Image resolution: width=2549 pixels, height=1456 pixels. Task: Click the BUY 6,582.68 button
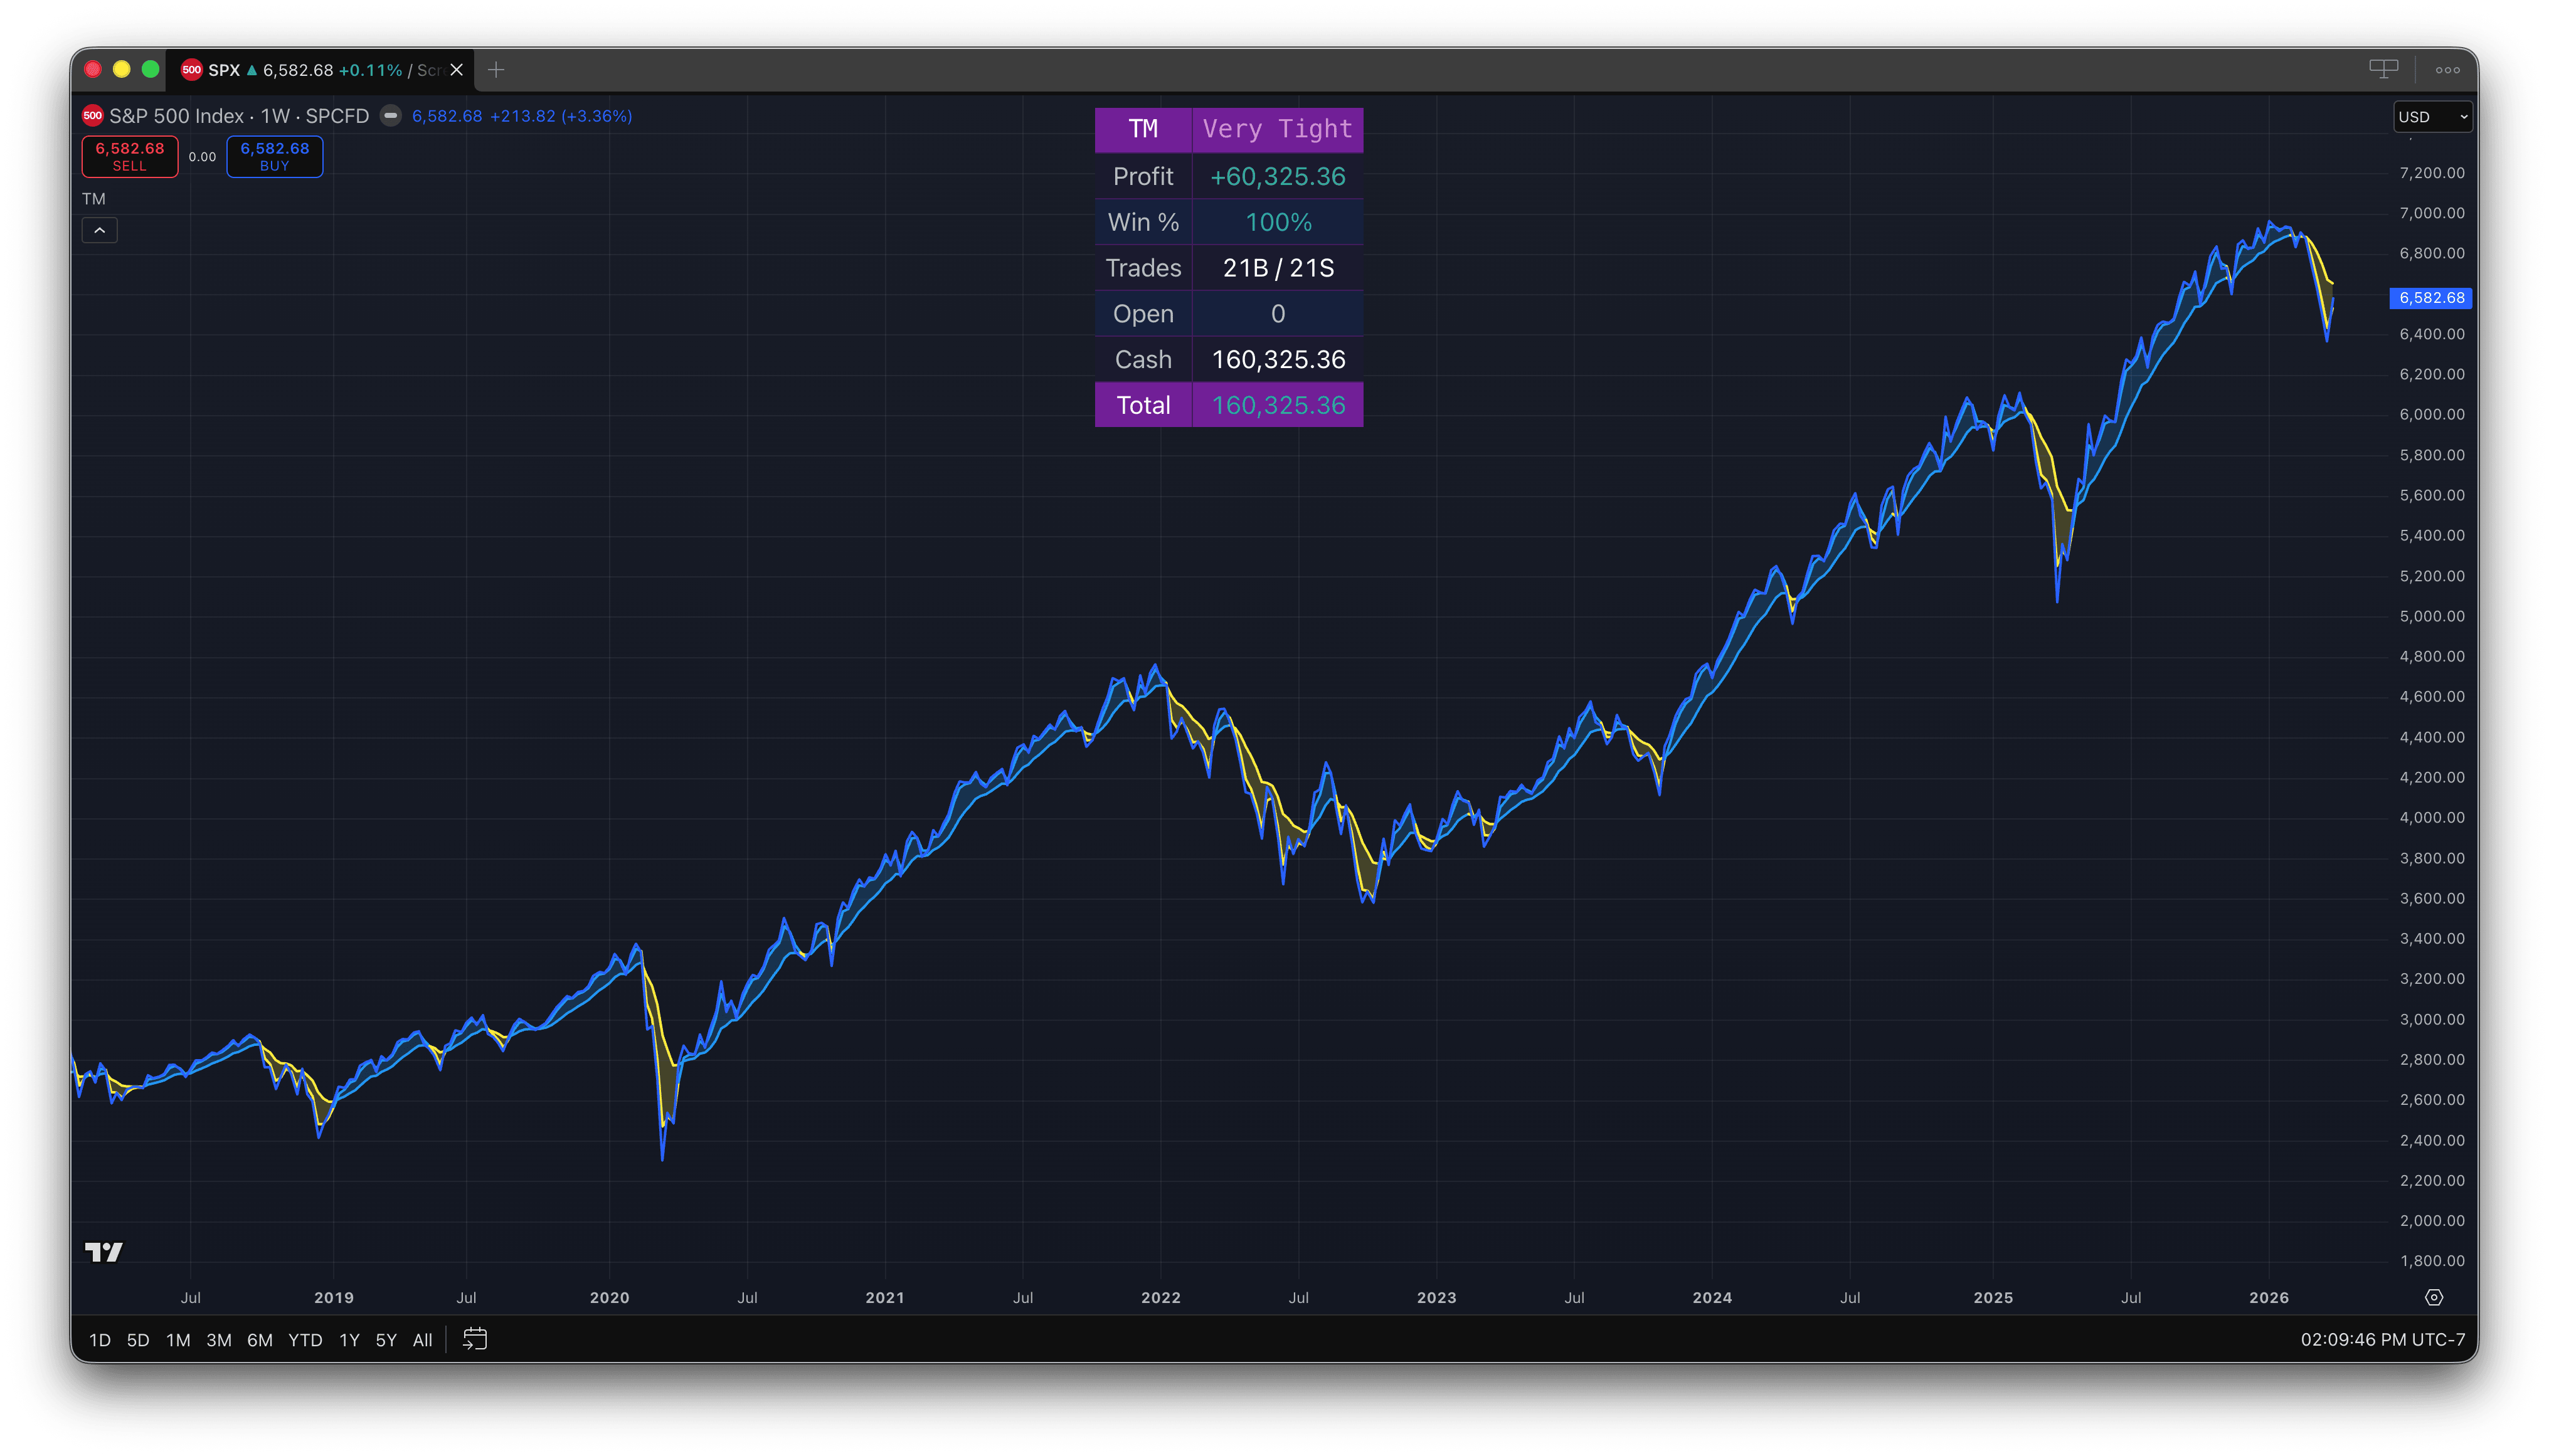click(275, 157)
